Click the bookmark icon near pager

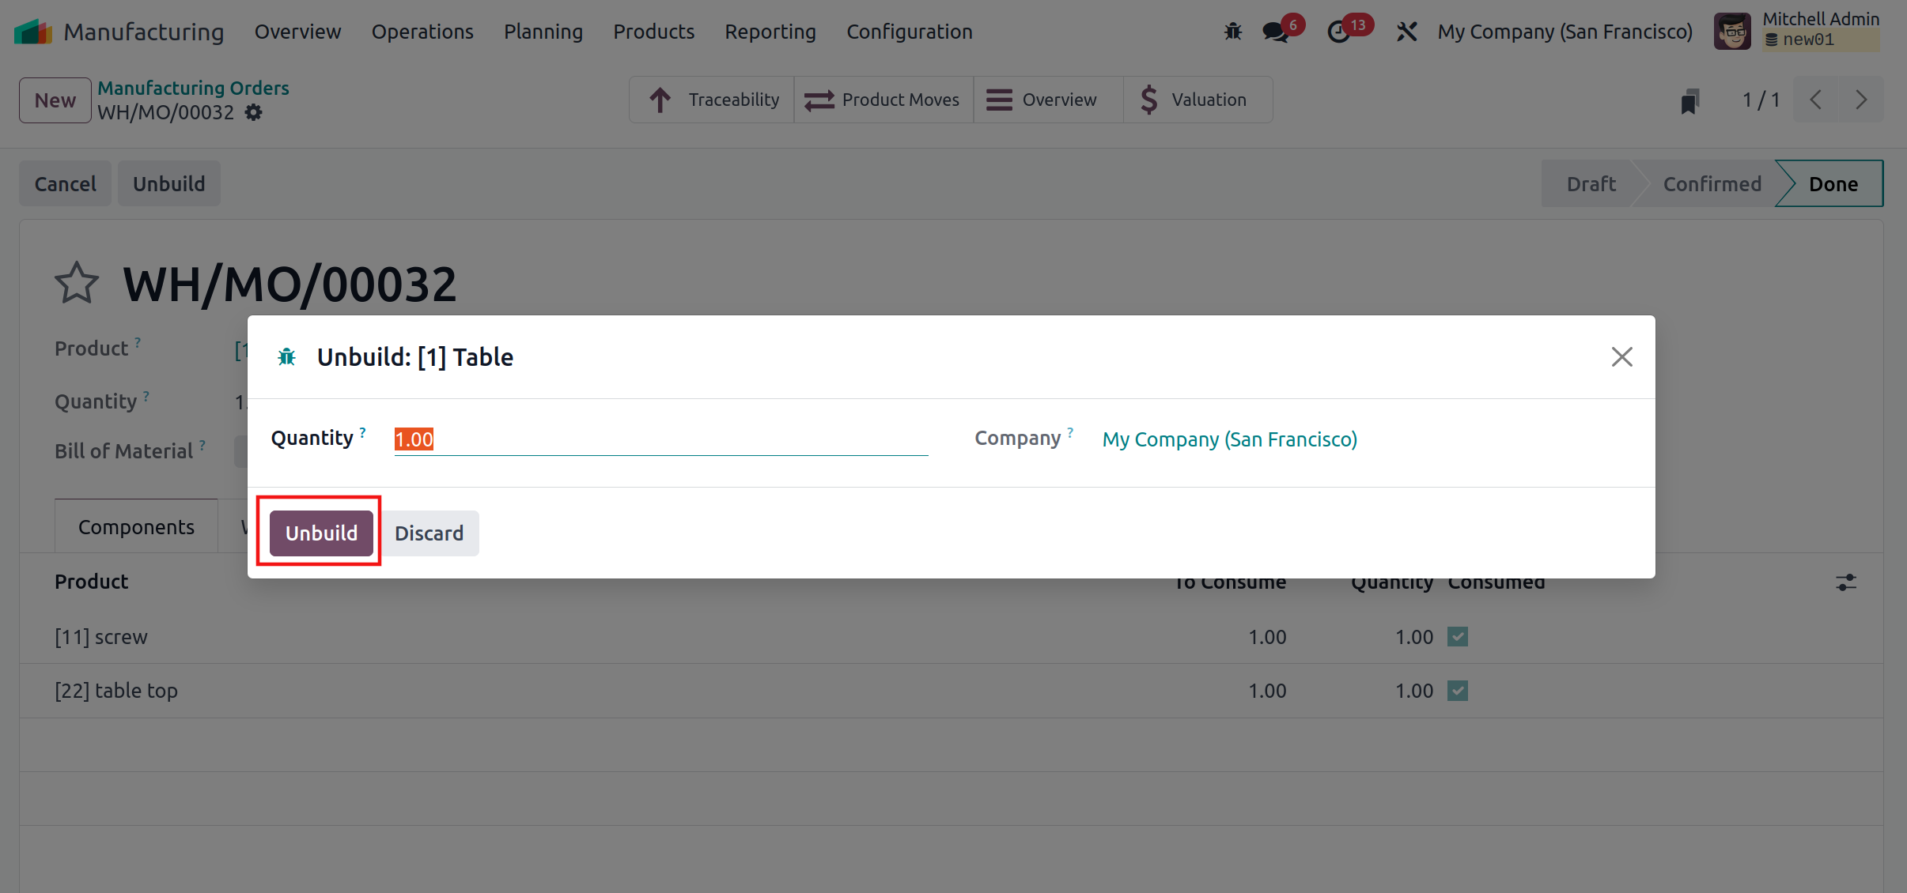pyautogui.click(x=1689, y=100)
